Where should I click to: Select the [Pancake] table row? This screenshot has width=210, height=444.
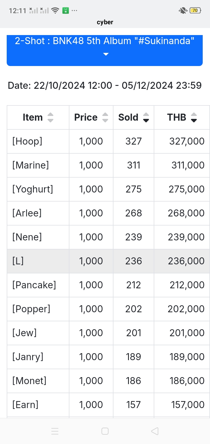108,285
